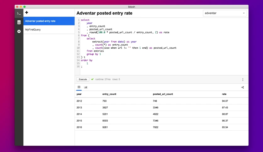Click the posted_url_count column header

click(x=163, y=94)
